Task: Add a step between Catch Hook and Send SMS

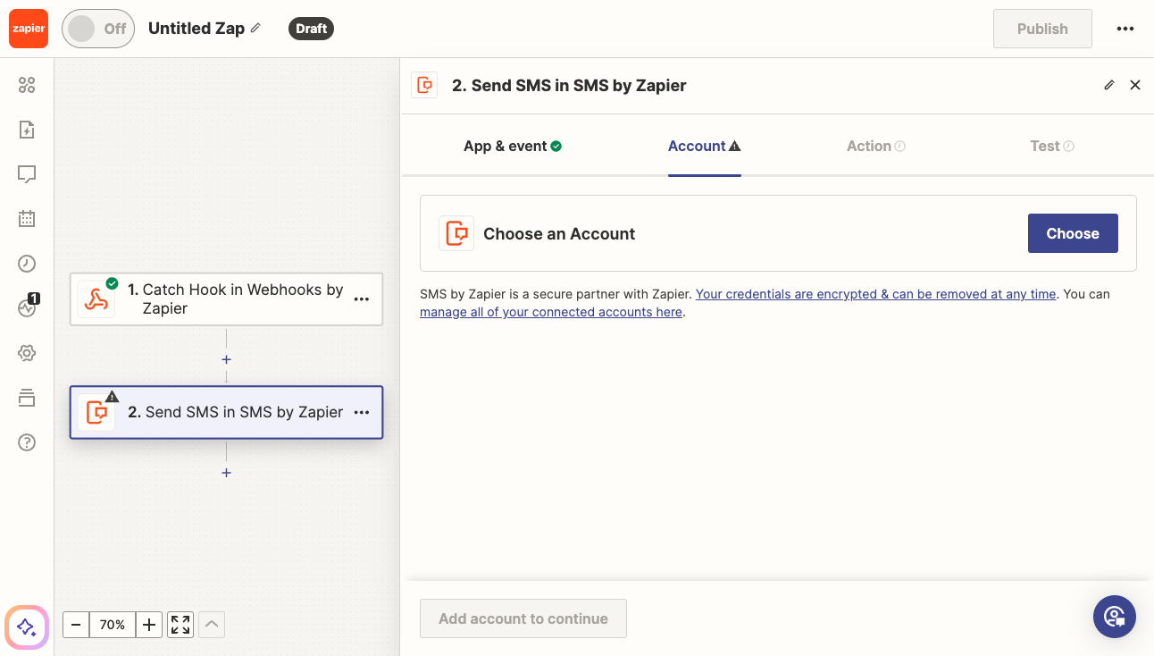Action: tap(227, 359)
